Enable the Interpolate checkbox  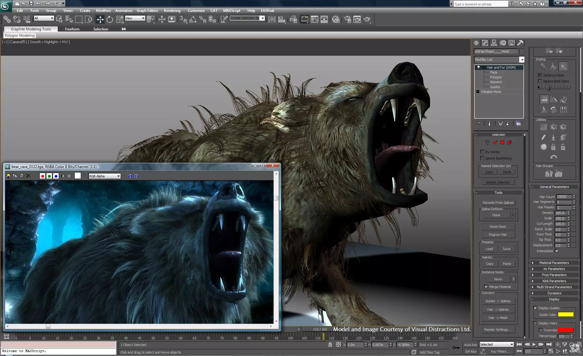coord(557,251)
